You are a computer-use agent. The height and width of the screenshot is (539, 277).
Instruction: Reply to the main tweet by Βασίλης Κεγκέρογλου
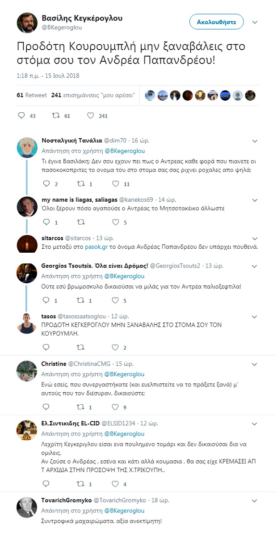(x=21, y=115)
